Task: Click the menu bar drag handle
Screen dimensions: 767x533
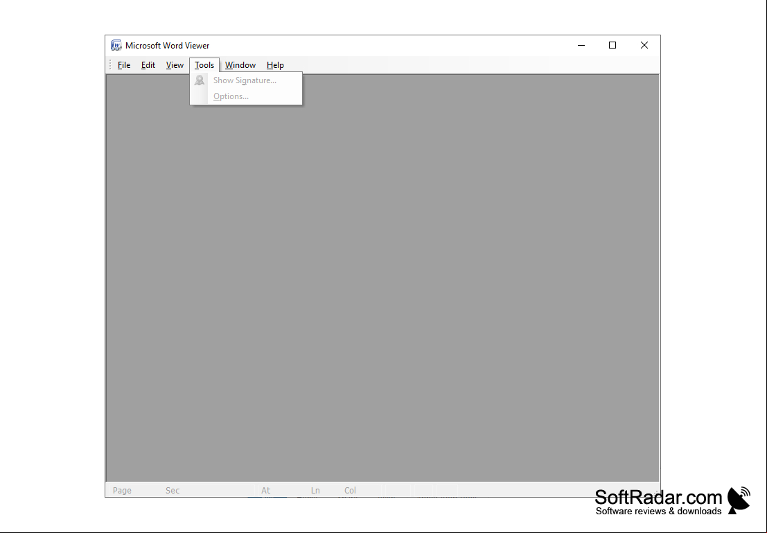Action: 110,65
